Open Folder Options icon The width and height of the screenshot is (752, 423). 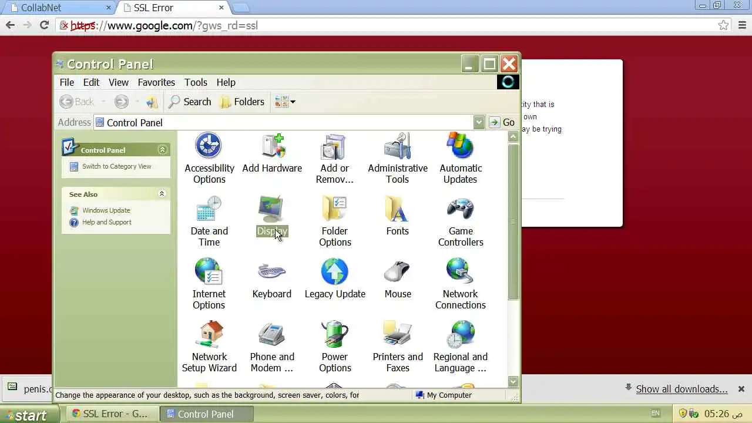point(335,221)
